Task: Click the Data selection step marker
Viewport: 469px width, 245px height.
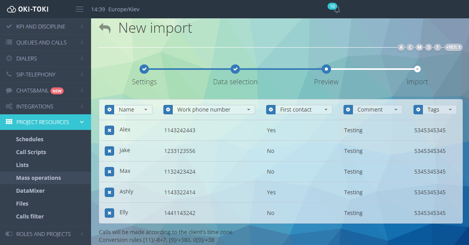Action: 235,69
